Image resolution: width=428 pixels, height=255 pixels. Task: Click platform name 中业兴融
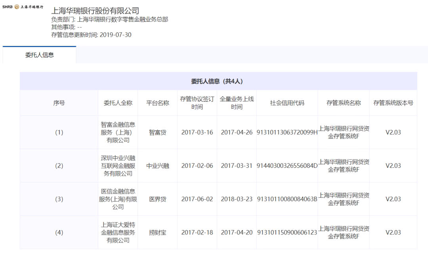coord(157,166)
